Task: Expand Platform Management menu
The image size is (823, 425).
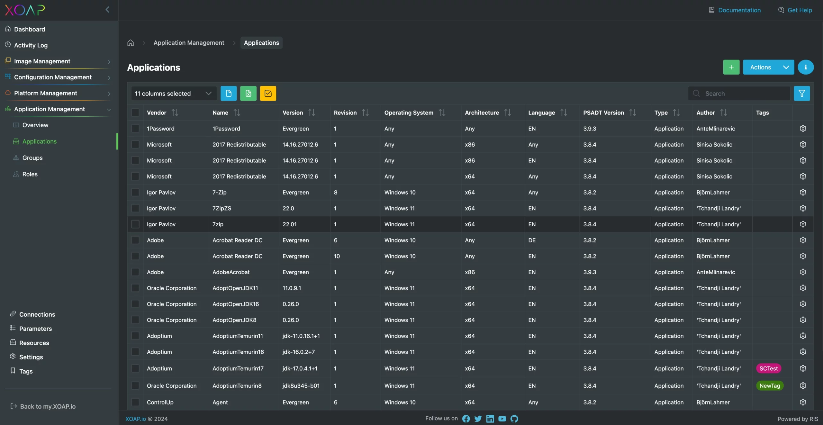Action: tap(58, 93)
